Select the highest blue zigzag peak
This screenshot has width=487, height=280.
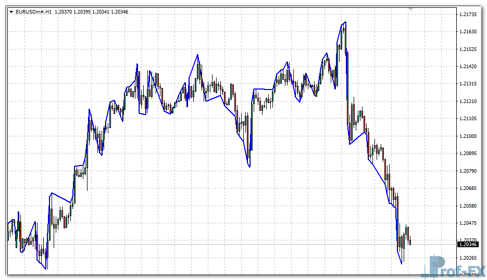[345, 22]
